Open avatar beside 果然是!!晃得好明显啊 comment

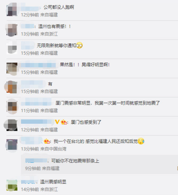point(12,69)
